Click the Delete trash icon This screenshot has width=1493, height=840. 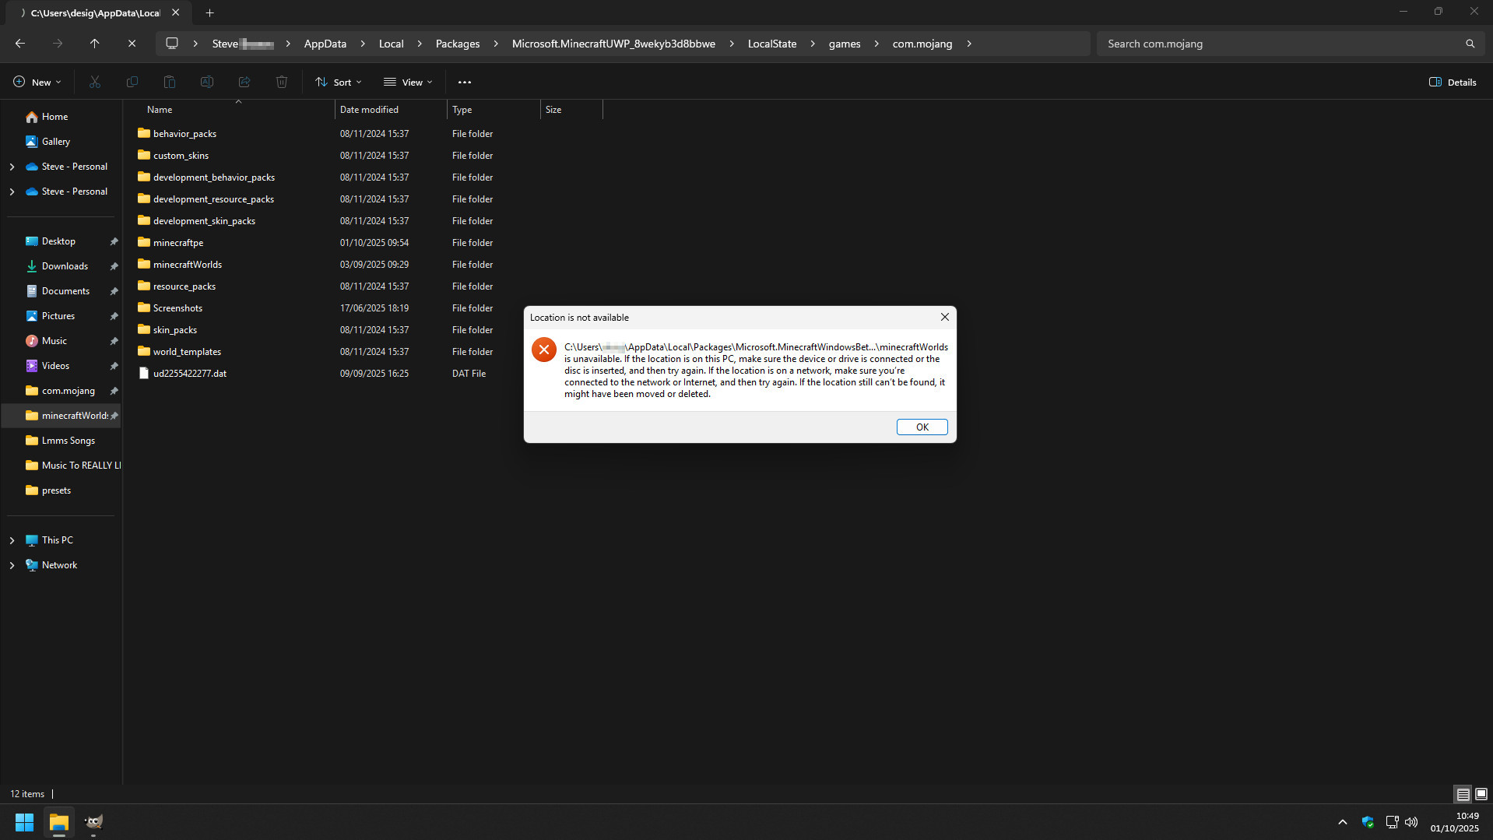coord(282,82)
